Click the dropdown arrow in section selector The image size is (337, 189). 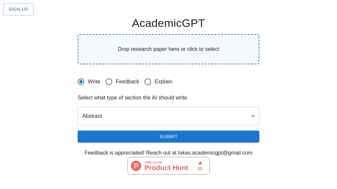[x=253, y=116]
